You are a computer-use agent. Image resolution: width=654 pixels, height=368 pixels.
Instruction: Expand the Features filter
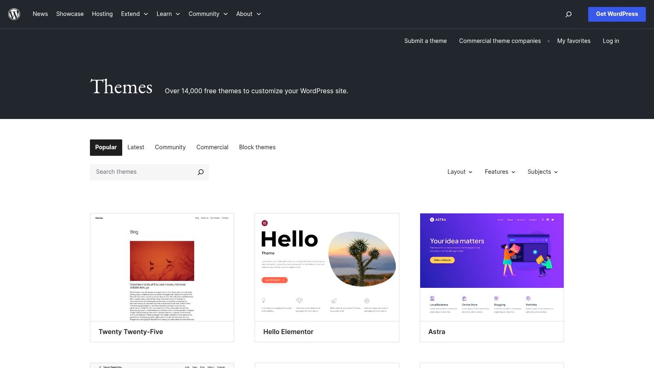(x=499, y=172)
